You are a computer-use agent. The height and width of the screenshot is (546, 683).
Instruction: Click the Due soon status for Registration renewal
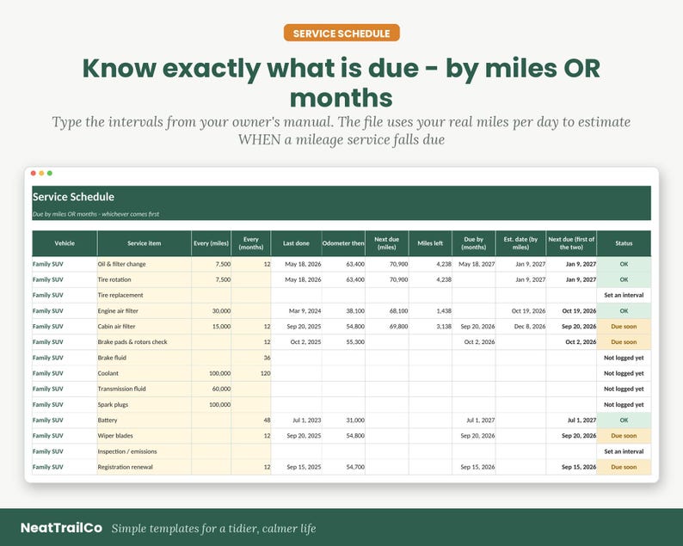pos(624,467)
